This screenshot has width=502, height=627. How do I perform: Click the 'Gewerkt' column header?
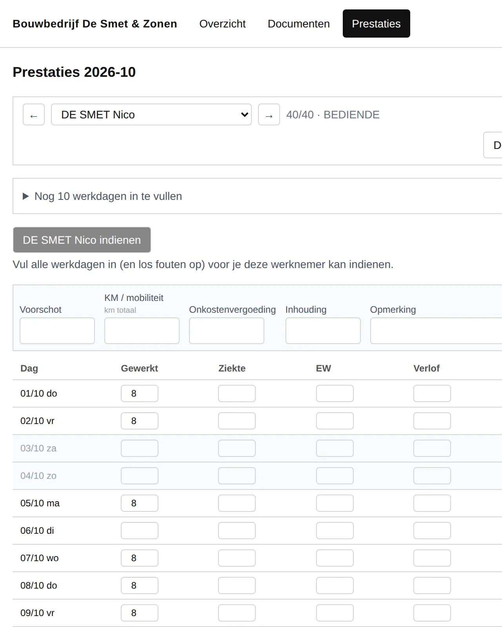point(140,368)
